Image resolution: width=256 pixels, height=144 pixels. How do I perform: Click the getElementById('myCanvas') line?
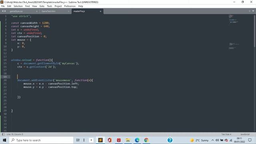pos(48,63)
